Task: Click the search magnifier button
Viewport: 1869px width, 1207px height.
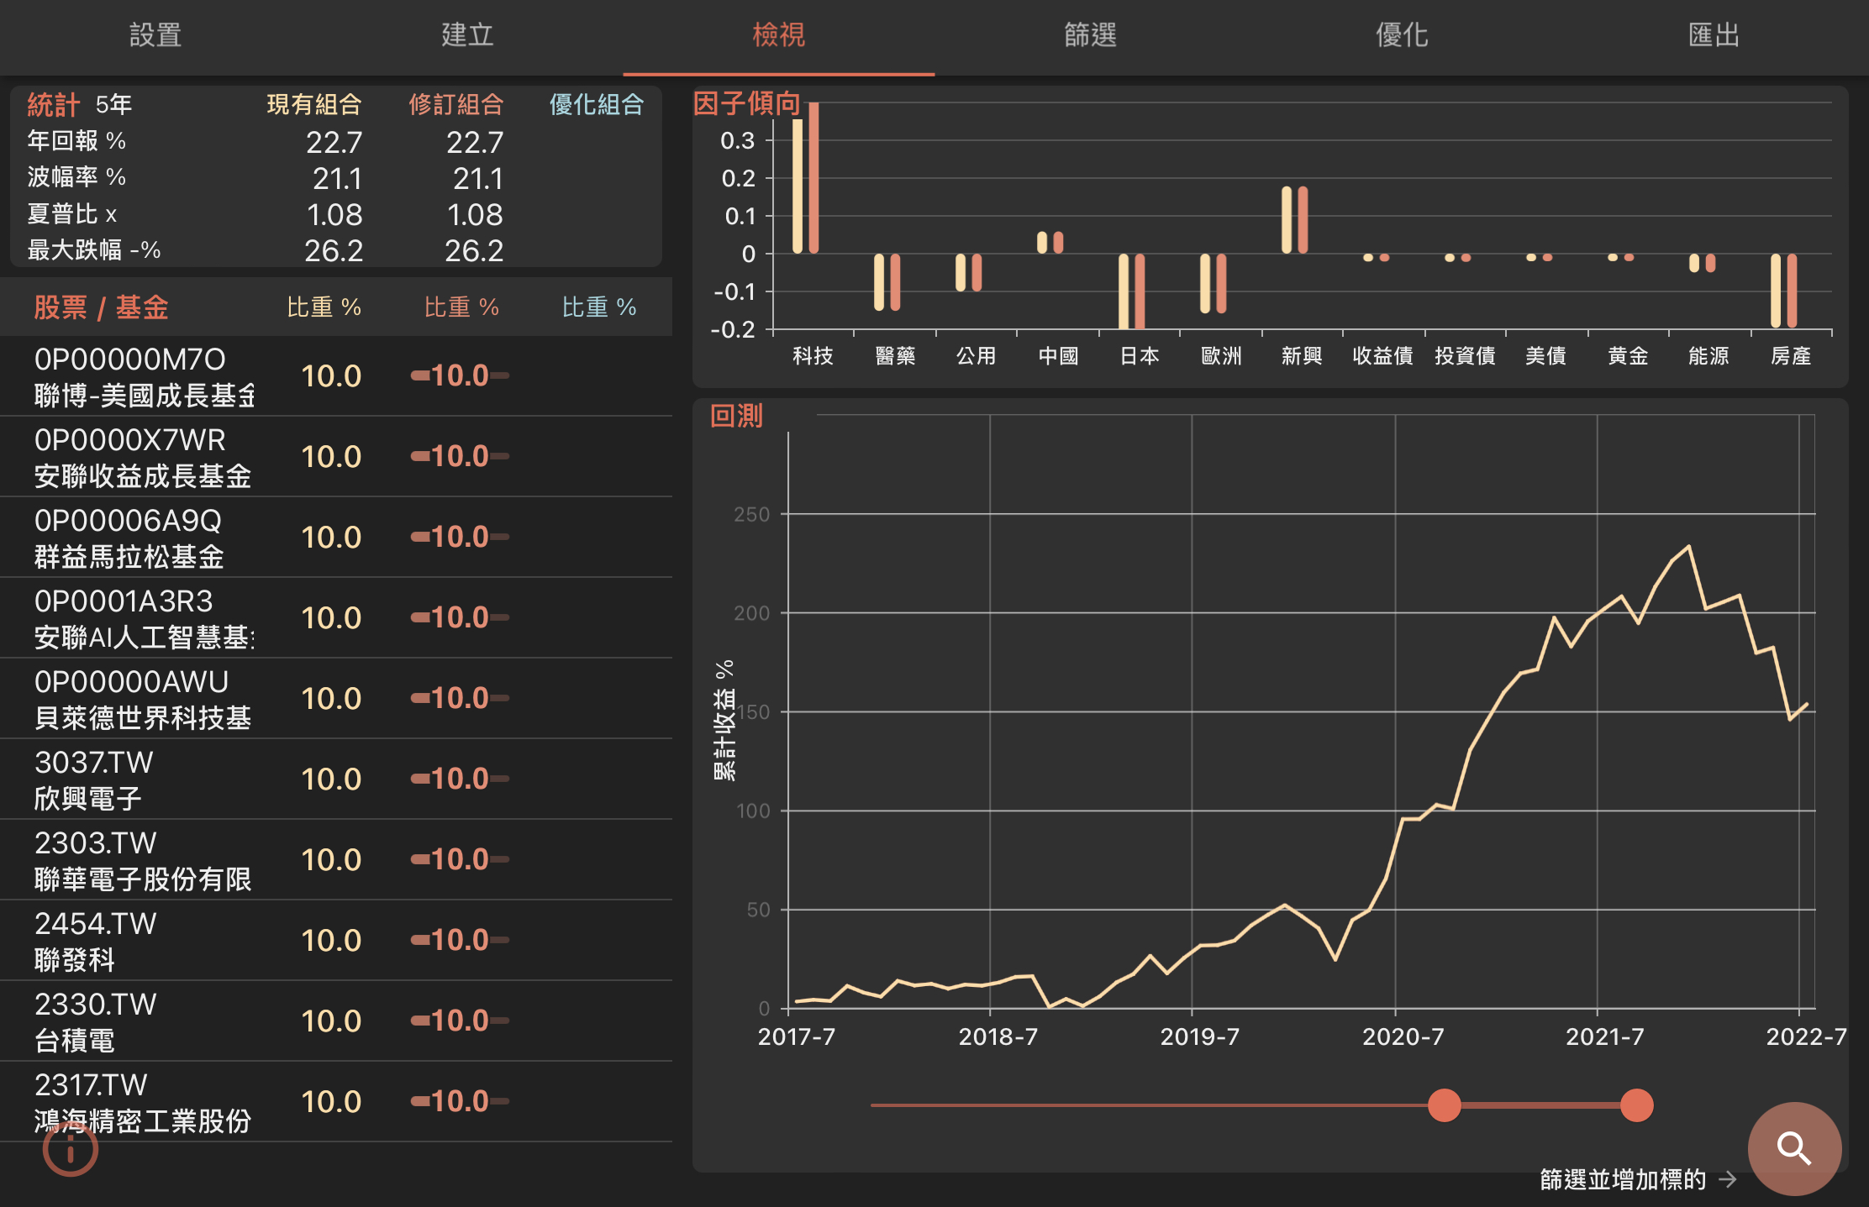Action: point(1794,1148)
